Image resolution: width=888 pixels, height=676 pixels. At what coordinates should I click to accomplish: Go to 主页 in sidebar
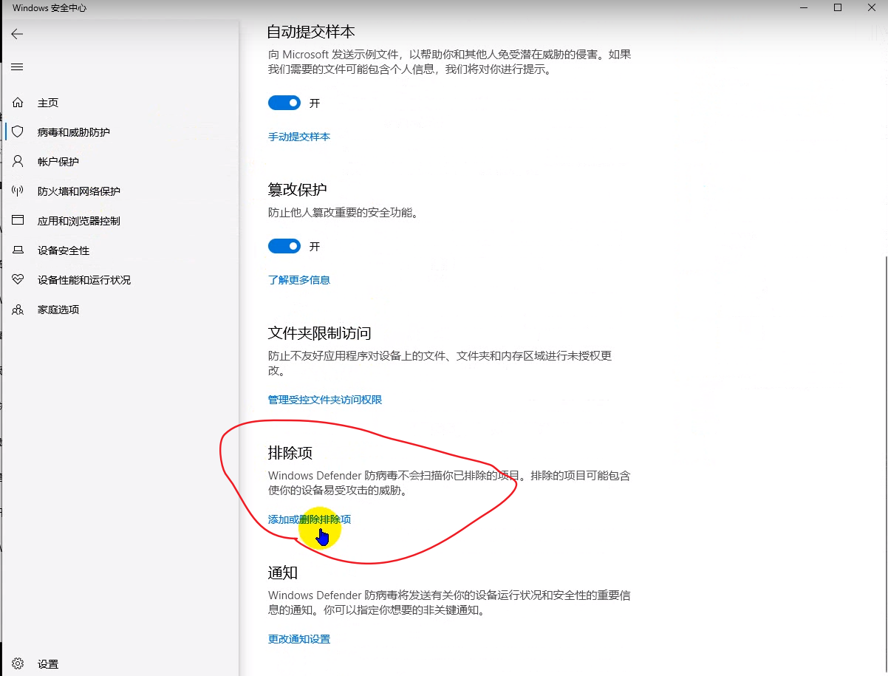click(48, 103)
